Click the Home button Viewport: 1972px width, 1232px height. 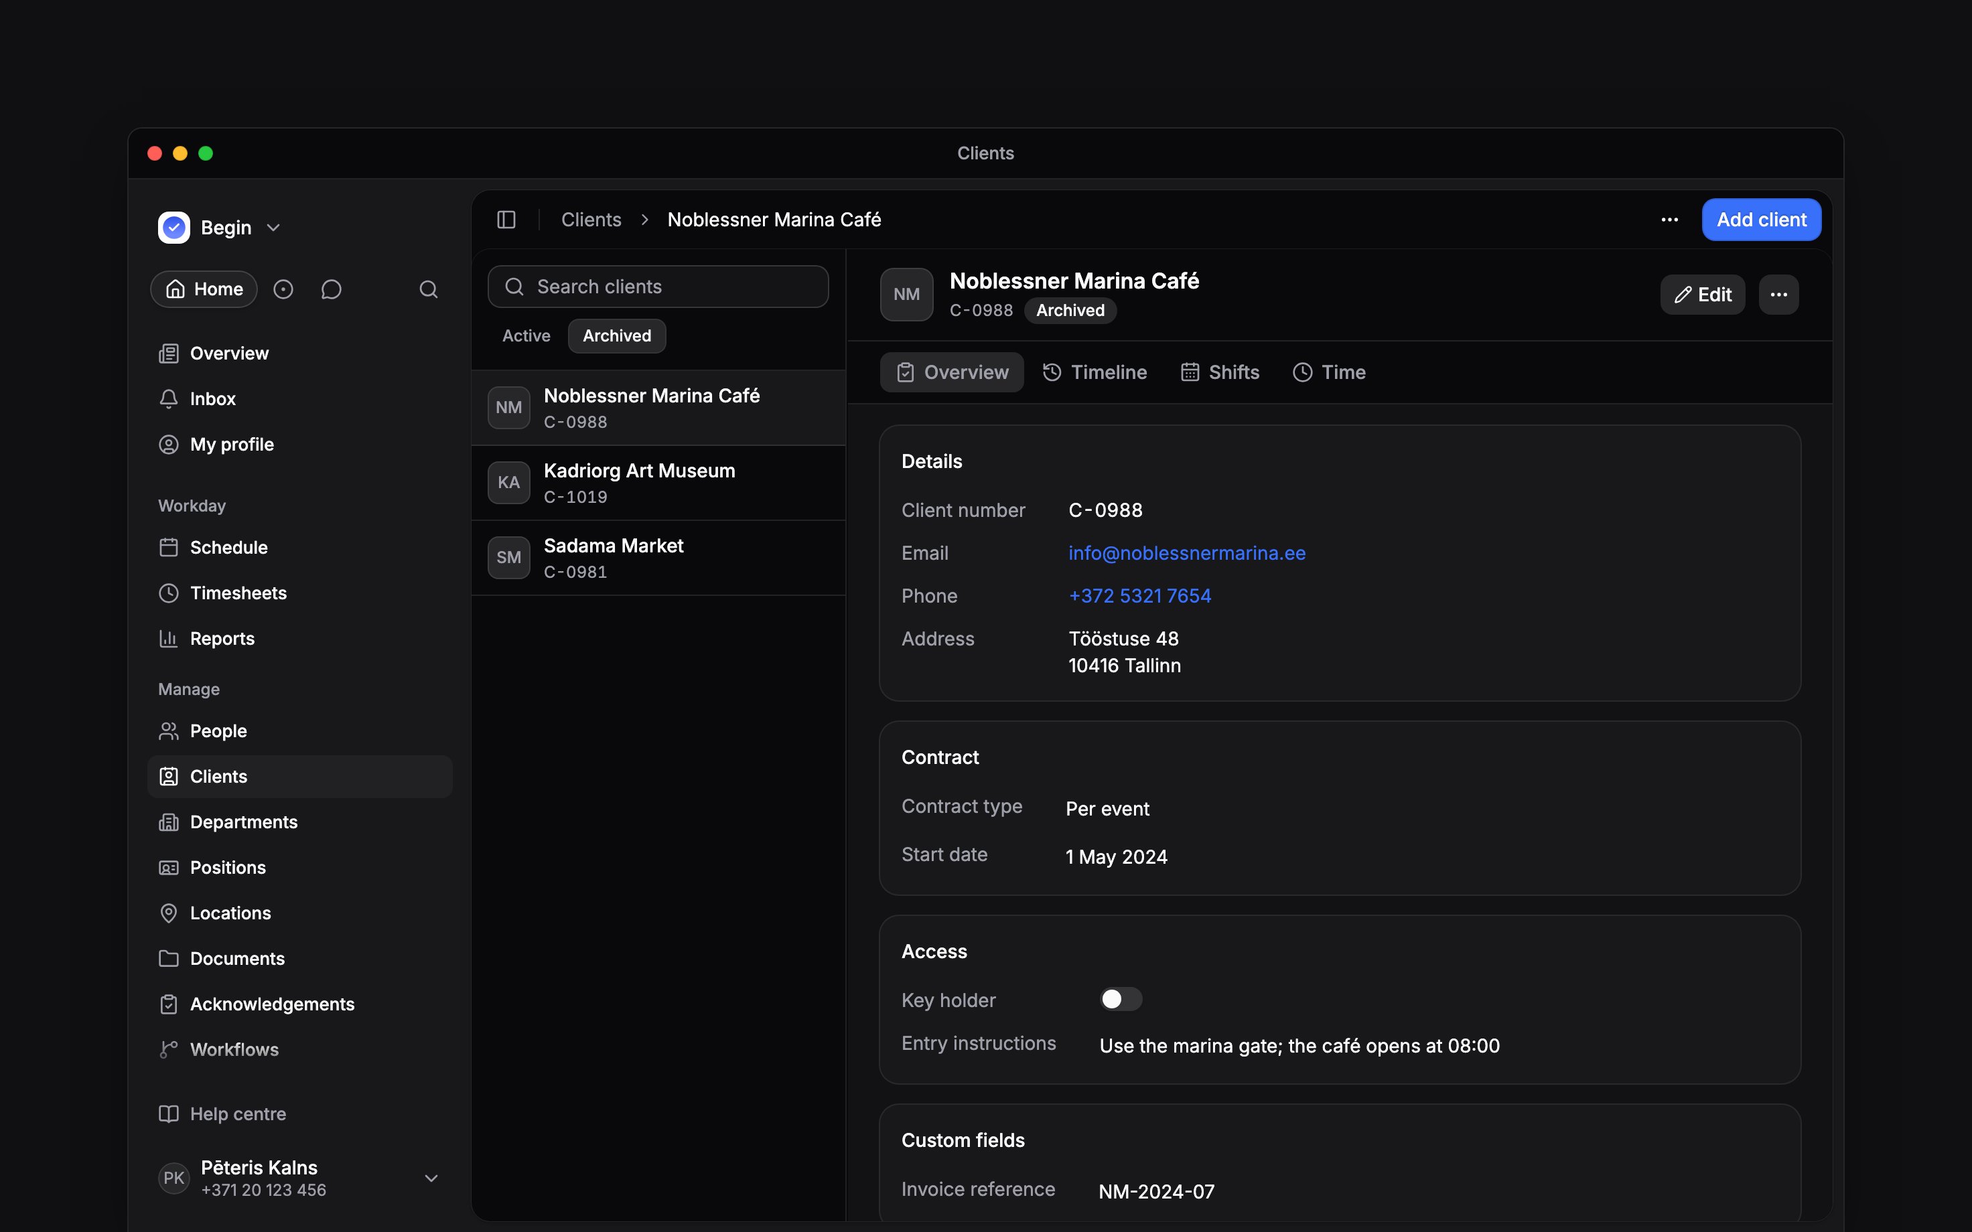point(204,289)
